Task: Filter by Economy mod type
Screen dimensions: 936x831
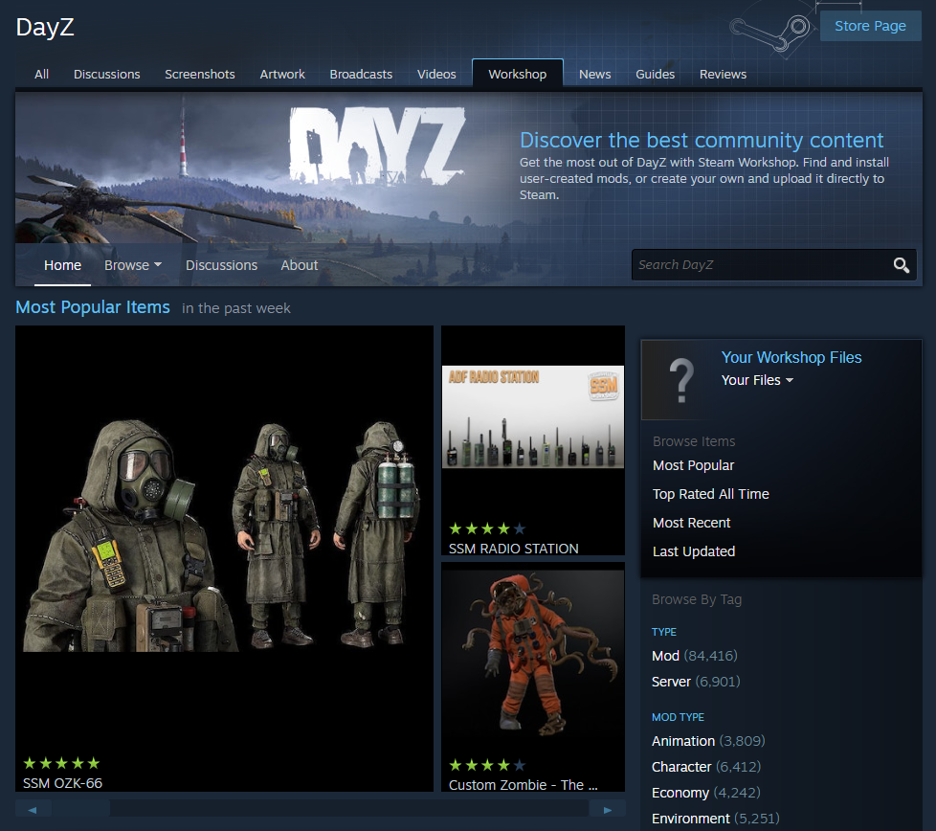Action: [706, 792]
